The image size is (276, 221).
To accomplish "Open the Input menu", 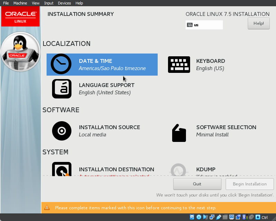I will (x=49, y=3).
